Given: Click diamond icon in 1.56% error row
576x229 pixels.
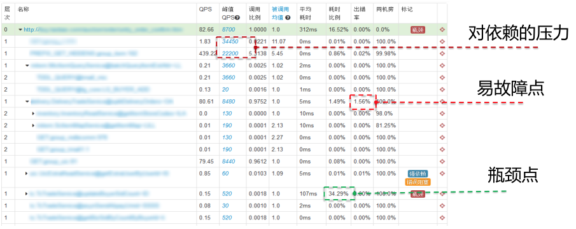Looking at the screenshot, I should click(x=442, y=102).
